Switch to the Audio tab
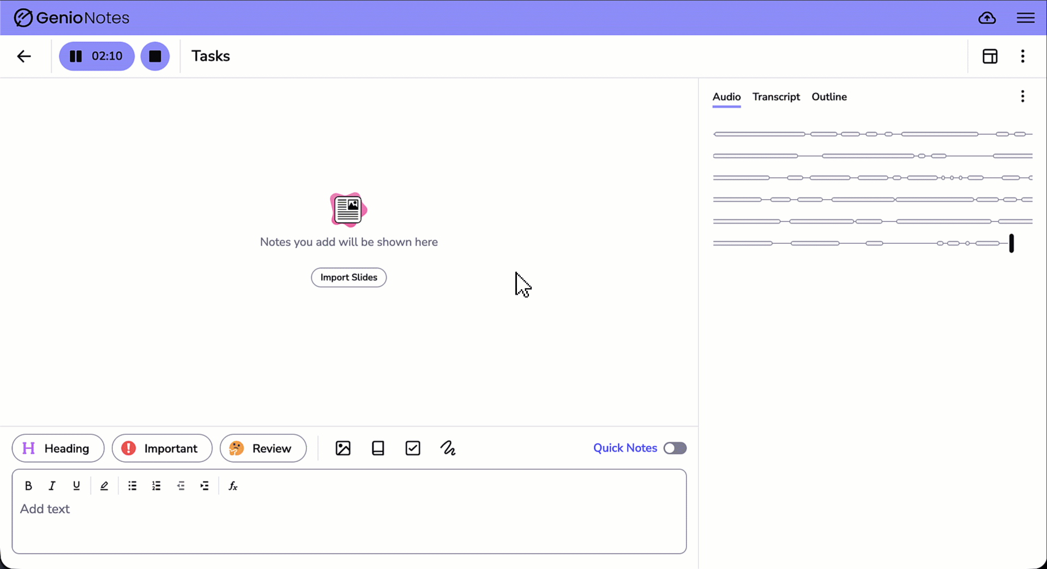This screenshot has height=569, width=1047. point(726,97)
